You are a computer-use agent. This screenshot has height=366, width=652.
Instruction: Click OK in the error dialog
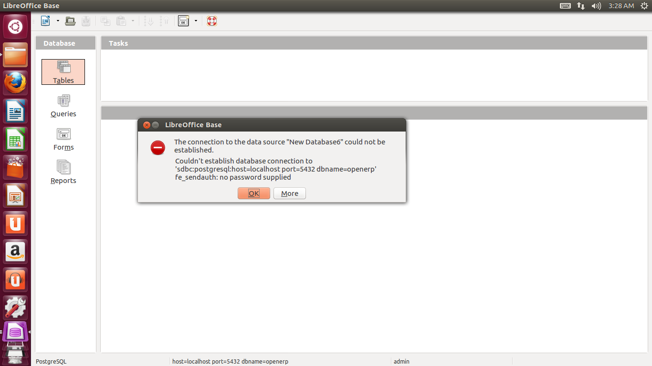tap(254, 193)
